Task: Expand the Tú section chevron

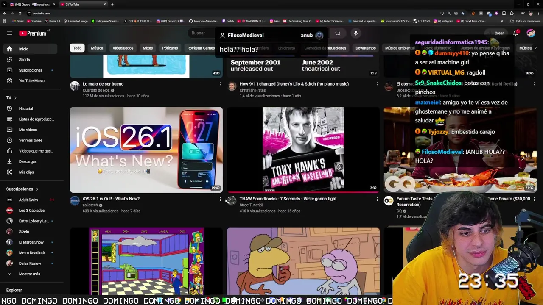Action: pos(15,98)
